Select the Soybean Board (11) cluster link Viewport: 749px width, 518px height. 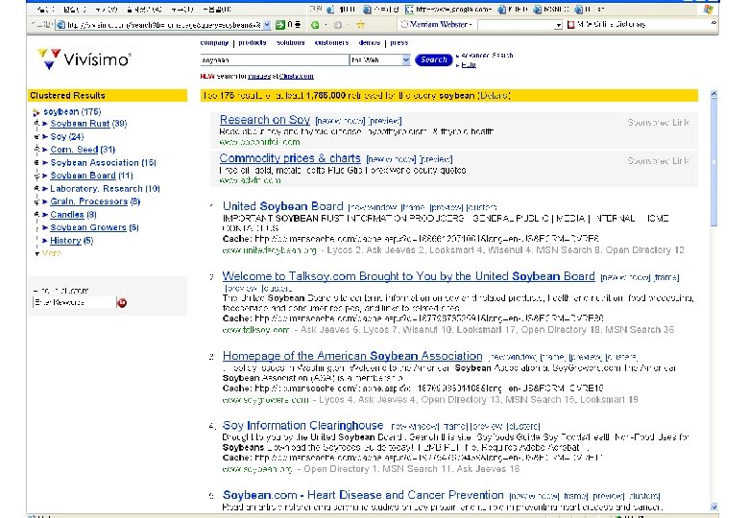click(92, 176)
